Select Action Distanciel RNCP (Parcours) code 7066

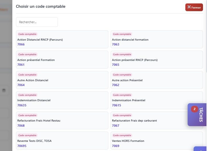pos(62,39)
